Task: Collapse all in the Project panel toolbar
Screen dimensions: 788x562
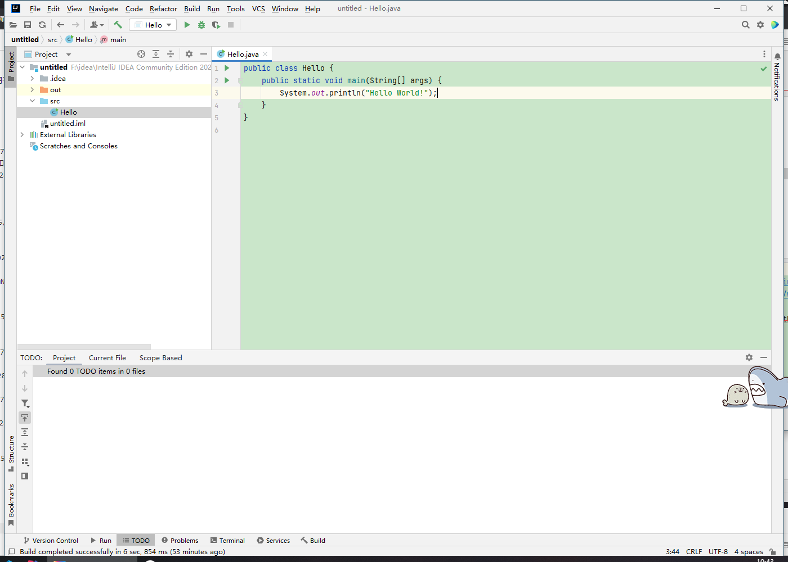Action: point(171,54)
